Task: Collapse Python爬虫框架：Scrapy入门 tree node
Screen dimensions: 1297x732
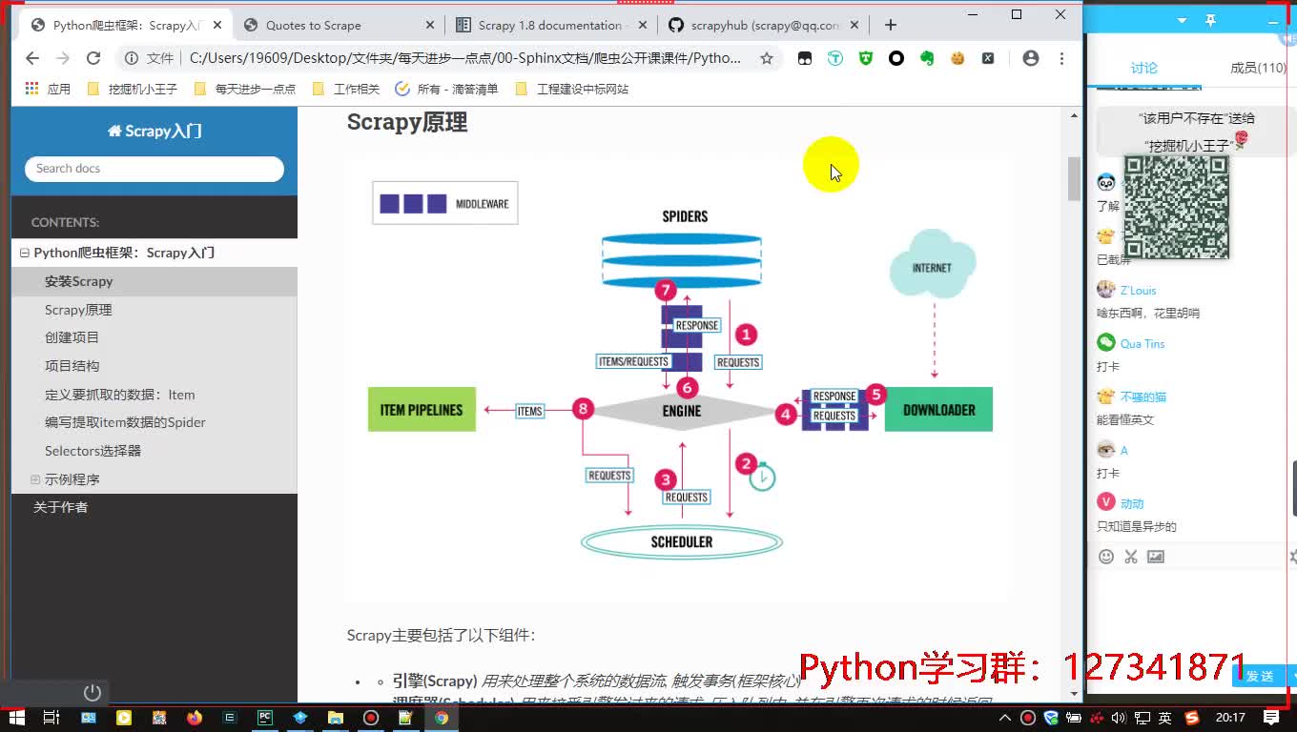Action: 25,253
